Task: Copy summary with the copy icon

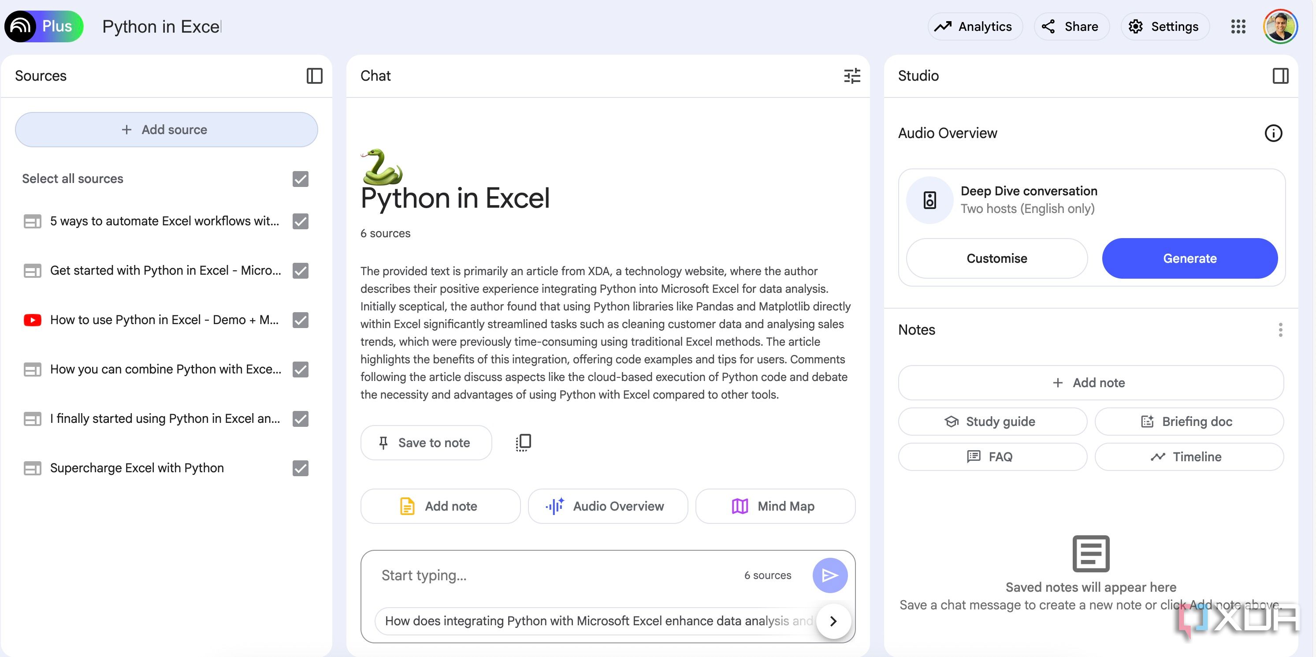Action: (523, 442)
